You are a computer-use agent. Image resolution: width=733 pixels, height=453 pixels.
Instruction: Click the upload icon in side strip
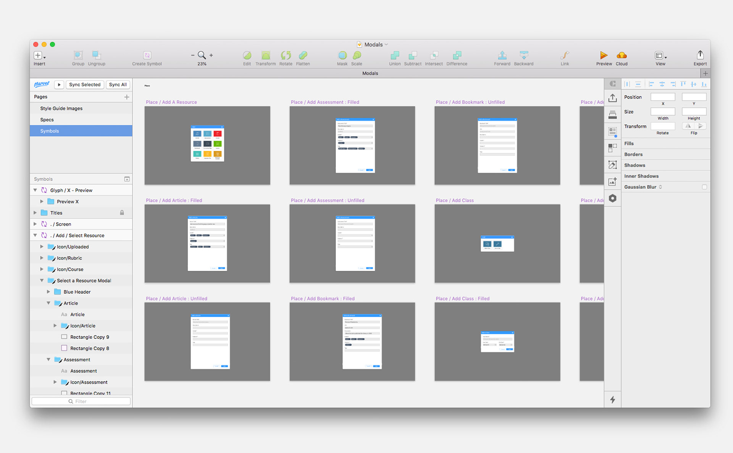(x=612, y=98)
